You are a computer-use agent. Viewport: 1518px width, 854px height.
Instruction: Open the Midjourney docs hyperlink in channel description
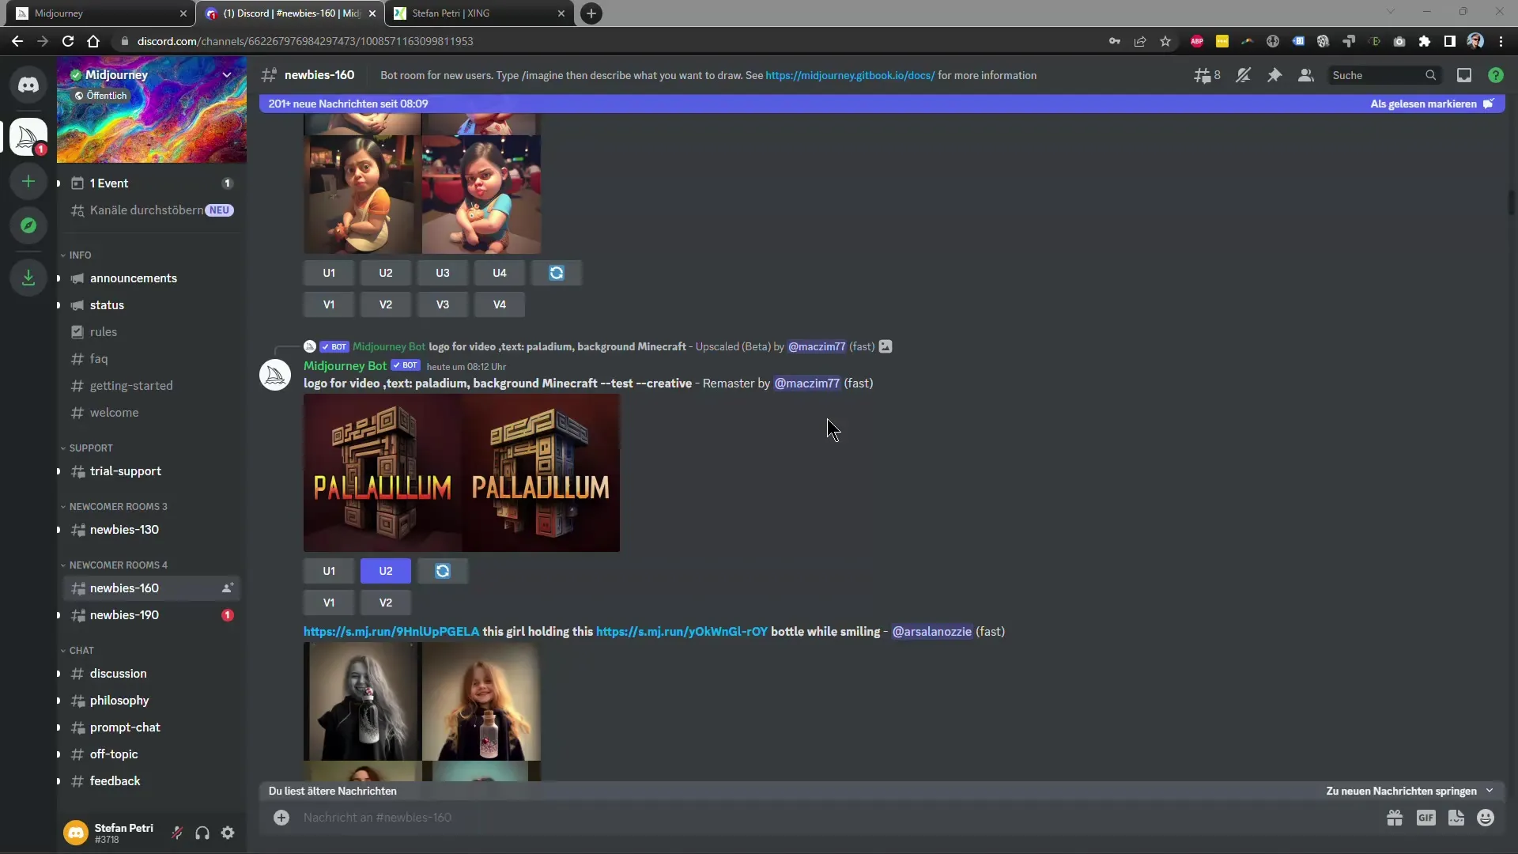click(850, 75)
